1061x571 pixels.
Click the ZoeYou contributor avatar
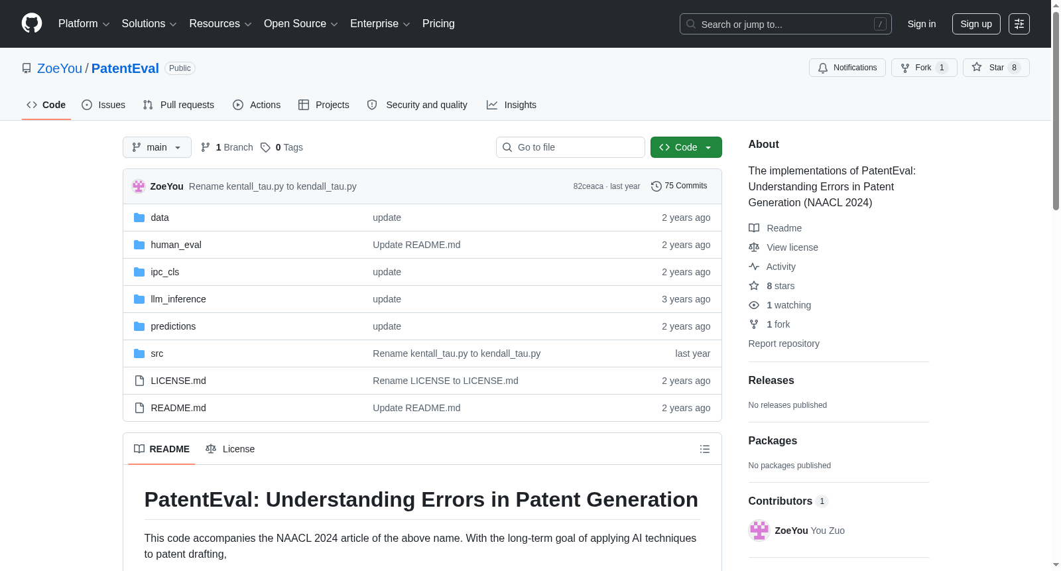pos(759,531)
